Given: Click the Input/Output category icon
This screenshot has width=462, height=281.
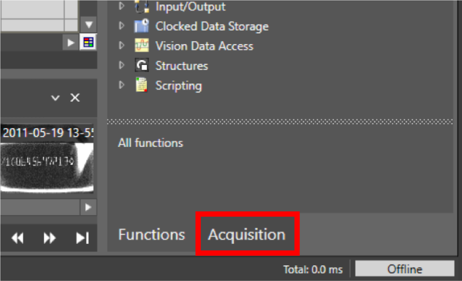Looking at the screenshot, I should pos(141,7).
